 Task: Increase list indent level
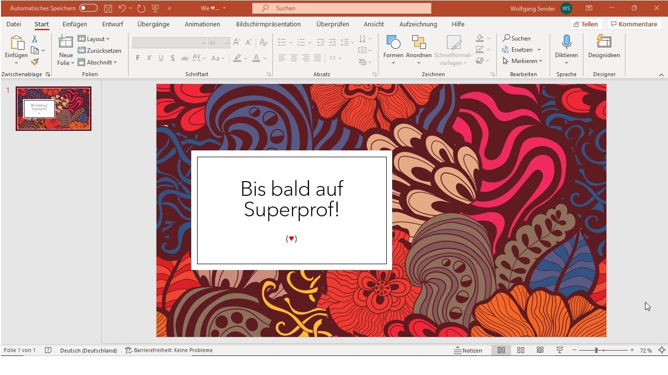(x=333, y=42)
